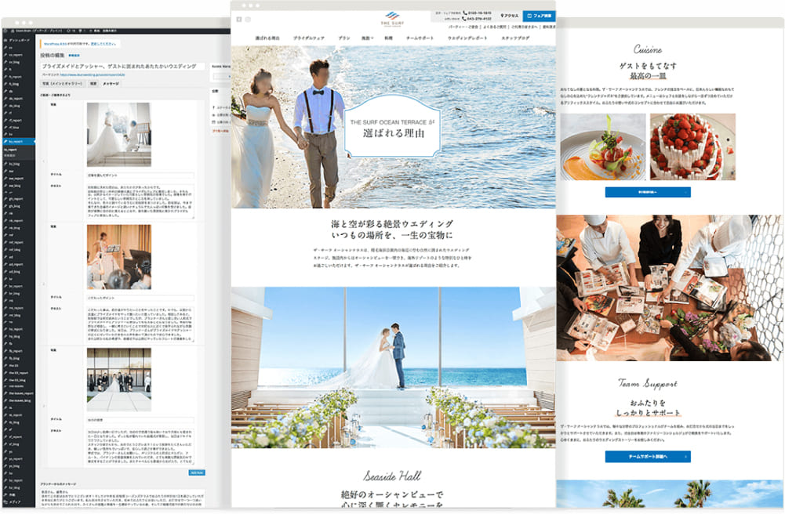
Task: Click bride in white dress thumbnail
Action: 118,135
